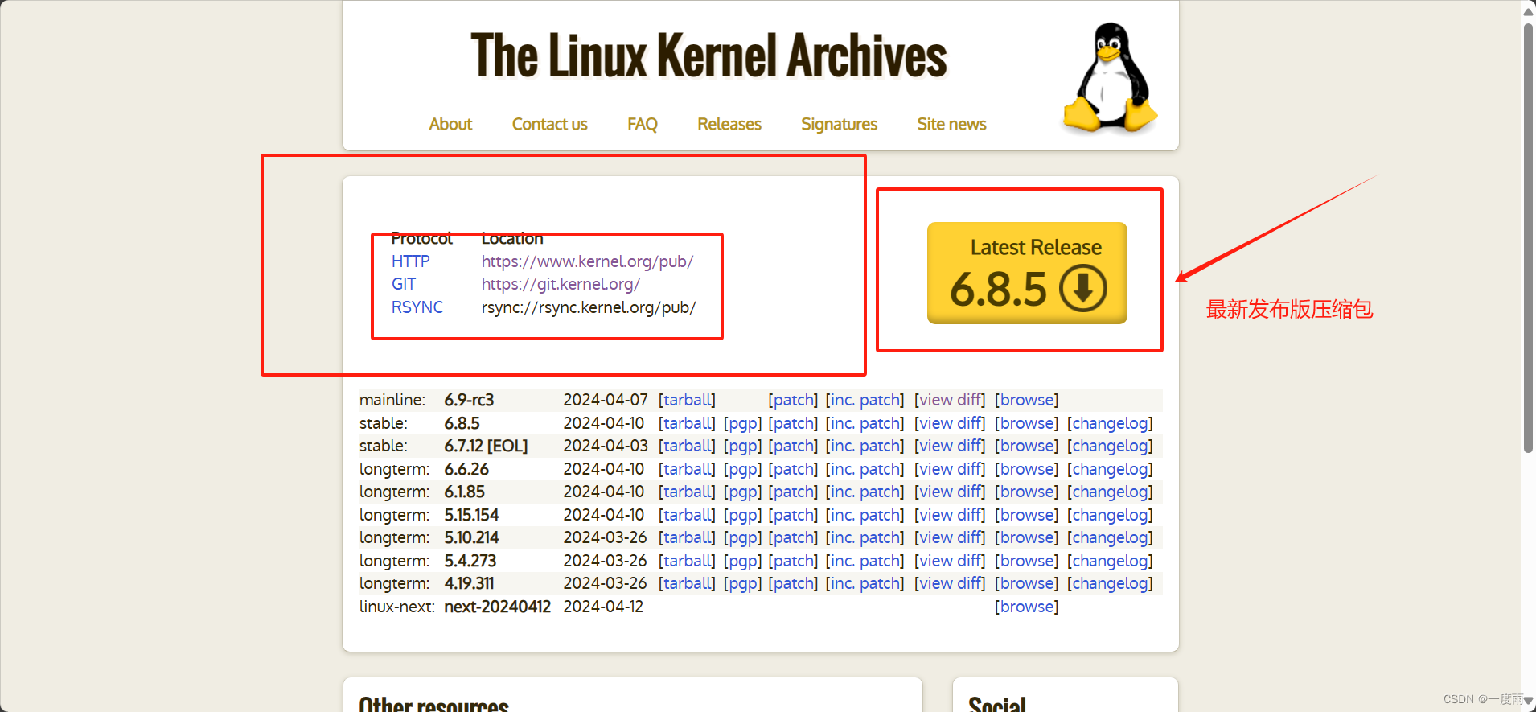Image resolution: width=1536 pixels, height=712 pixels.
Task: Select the 6.9-rc3 version text
Action: coord(469,400)
